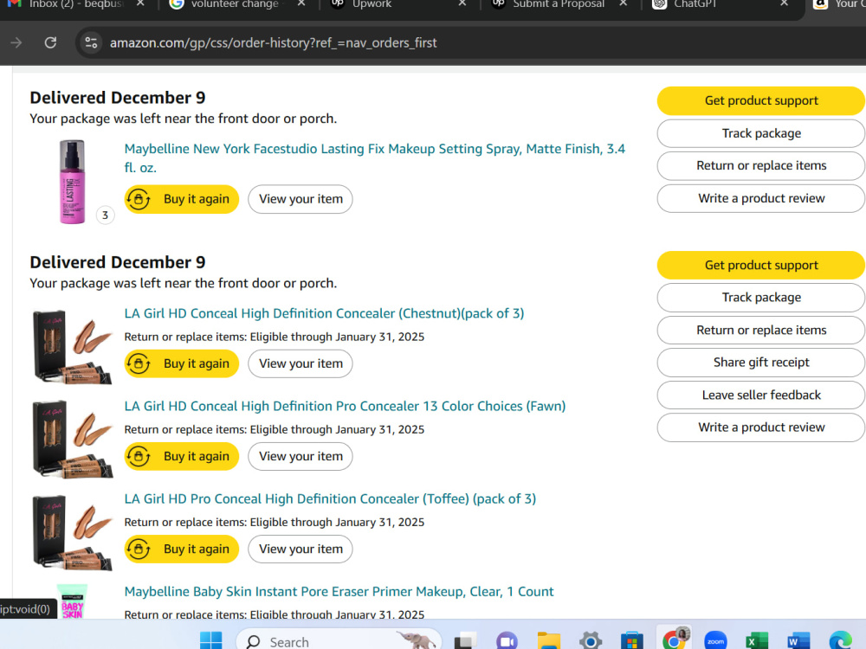Leave seller feedback for the concealer order

(x=761, y=395)
